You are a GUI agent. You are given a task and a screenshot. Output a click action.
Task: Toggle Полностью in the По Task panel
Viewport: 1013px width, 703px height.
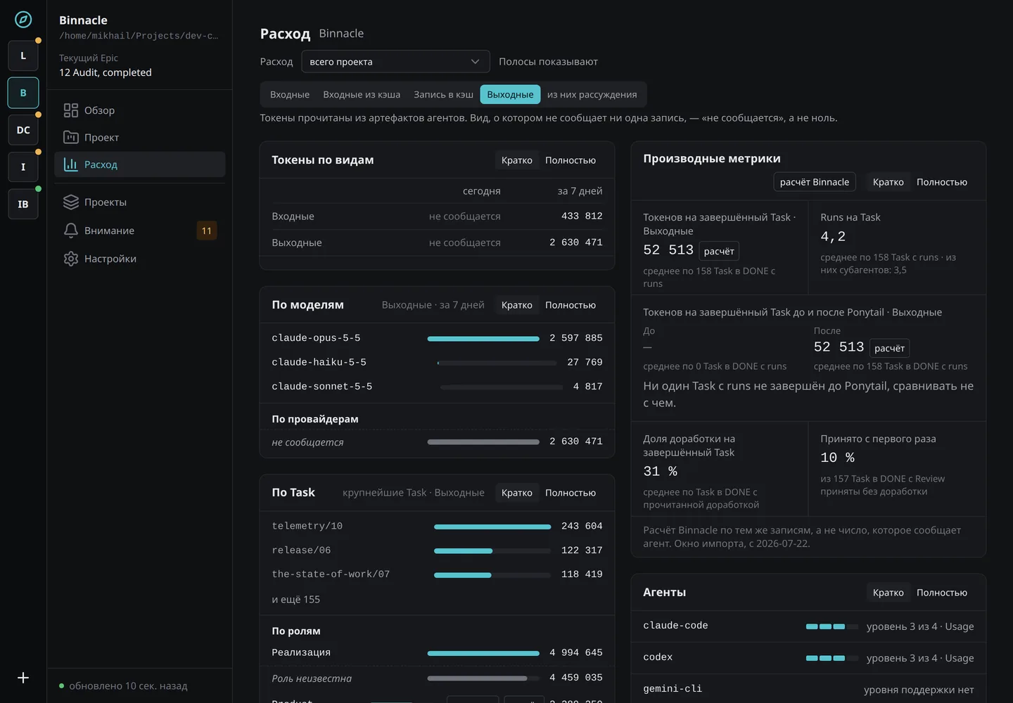tap(571, 493)
